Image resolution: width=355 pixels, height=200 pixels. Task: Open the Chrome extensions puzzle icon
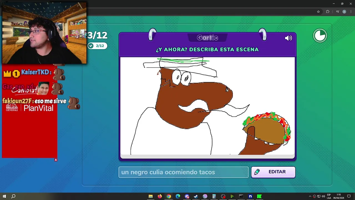328,12
